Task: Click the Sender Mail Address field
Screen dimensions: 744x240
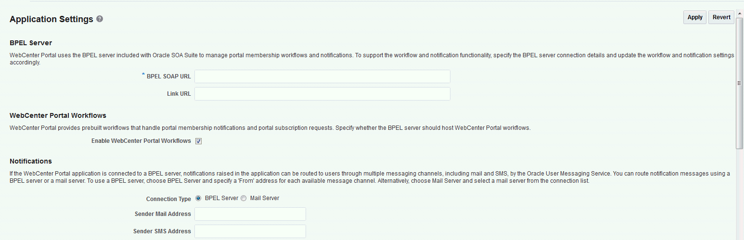Action: (x=250, y=214)
